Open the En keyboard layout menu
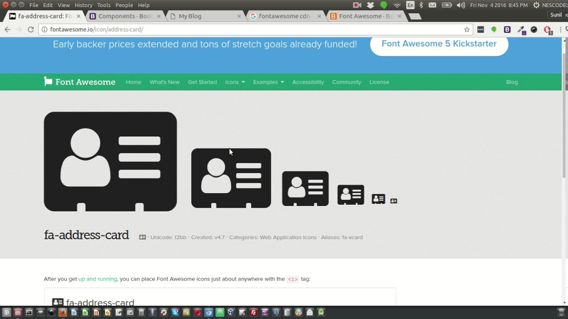Viewport: 568px width, 319px height. pos(410,5)
